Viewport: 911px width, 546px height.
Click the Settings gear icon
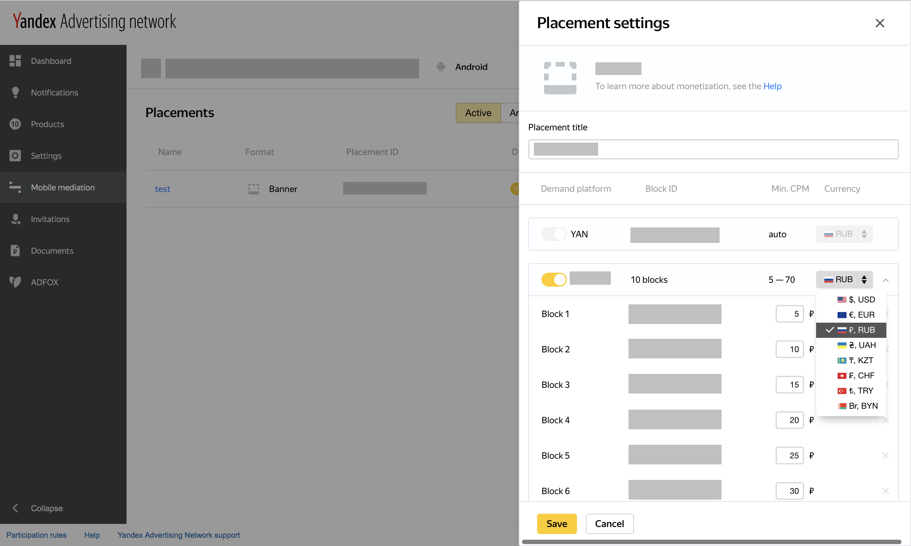15,156
